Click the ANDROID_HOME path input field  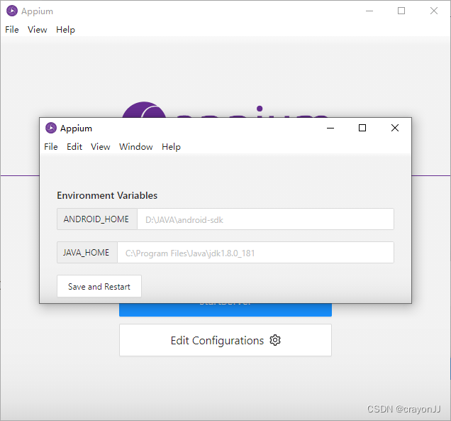pyautogui.click(x=265, y=219)
